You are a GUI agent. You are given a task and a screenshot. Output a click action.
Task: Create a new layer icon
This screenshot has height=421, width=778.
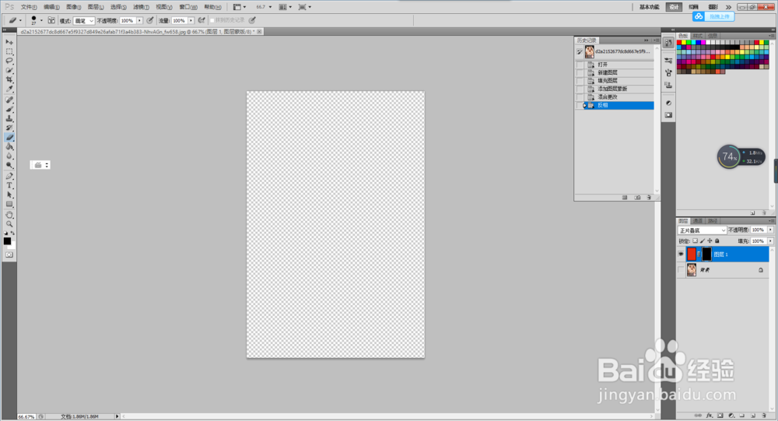(x=752, y=416)
